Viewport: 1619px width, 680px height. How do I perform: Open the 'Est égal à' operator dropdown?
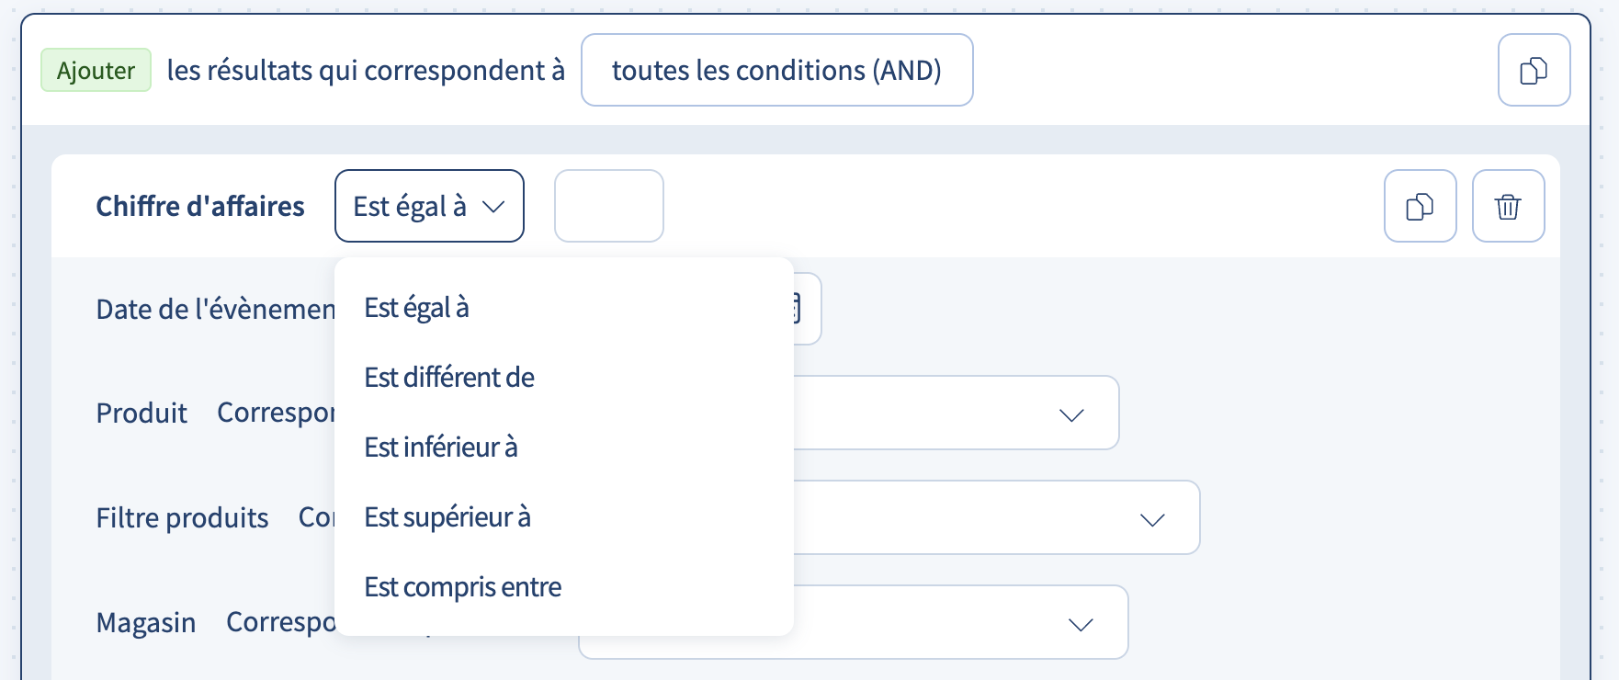pyautogui.click(x=429, y=206)
